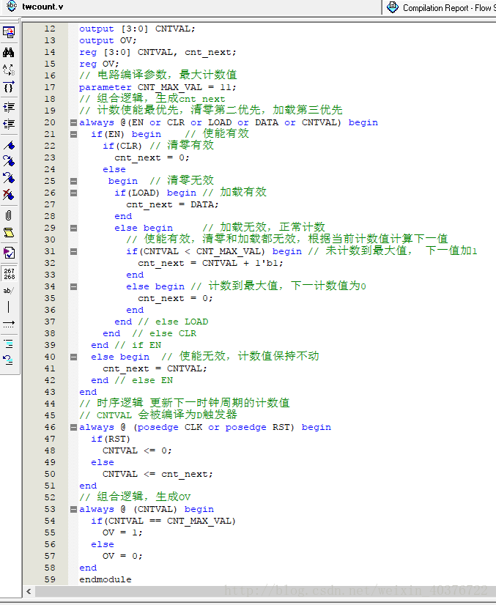Click 'reg OV;' on line 15
The height and width of the screenshot is (605, 496).
pyautogui.click(x=99, y=64)
